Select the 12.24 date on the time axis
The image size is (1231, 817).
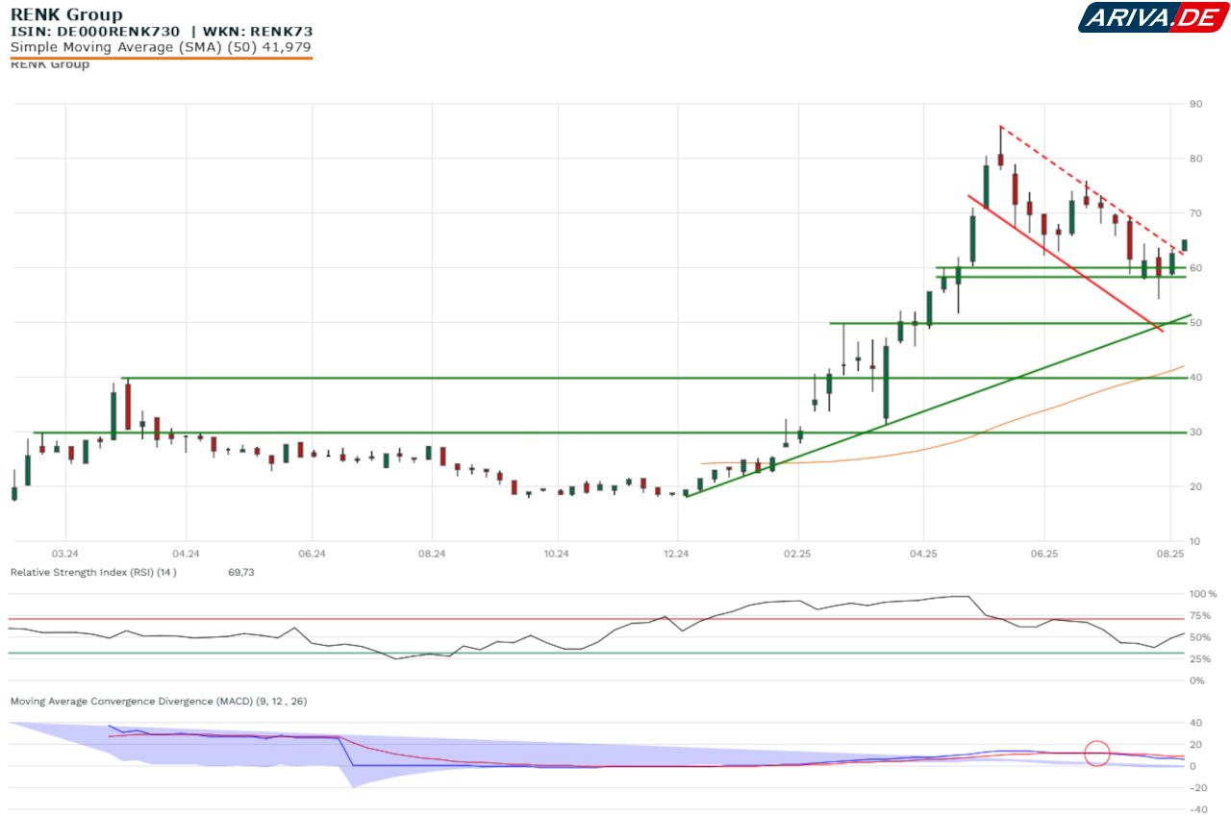677,554
